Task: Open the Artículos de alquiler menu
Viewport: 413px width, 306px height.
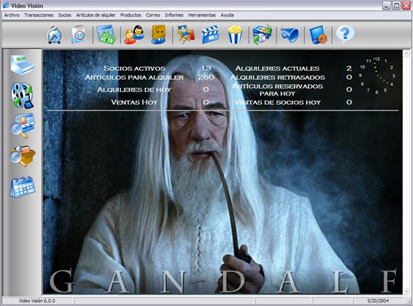Action: pyautogui.click(x=95, y=15)
